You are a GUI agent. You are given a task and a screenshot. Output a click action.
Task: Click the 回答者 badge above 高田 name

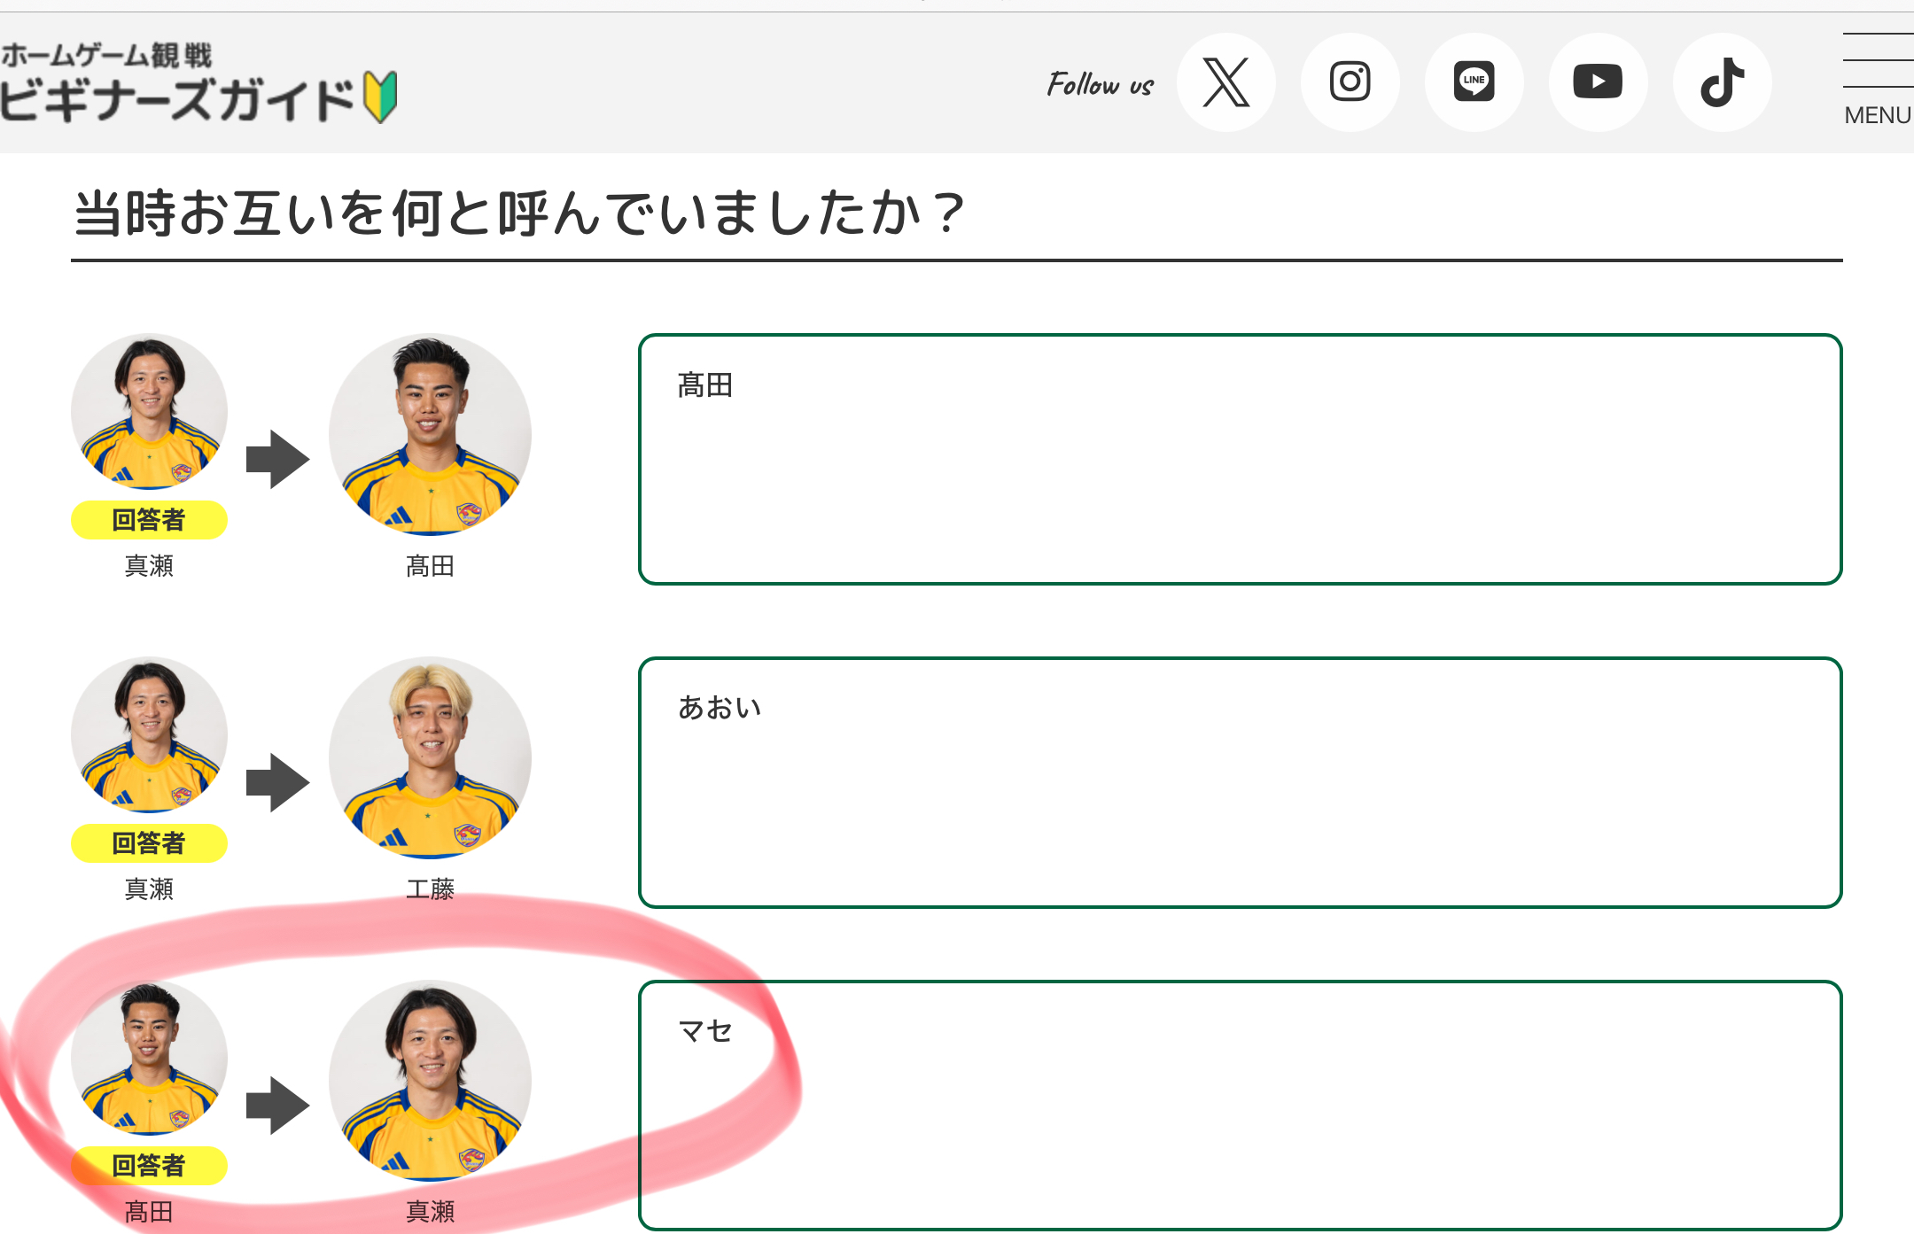(x=149, y=1166)
